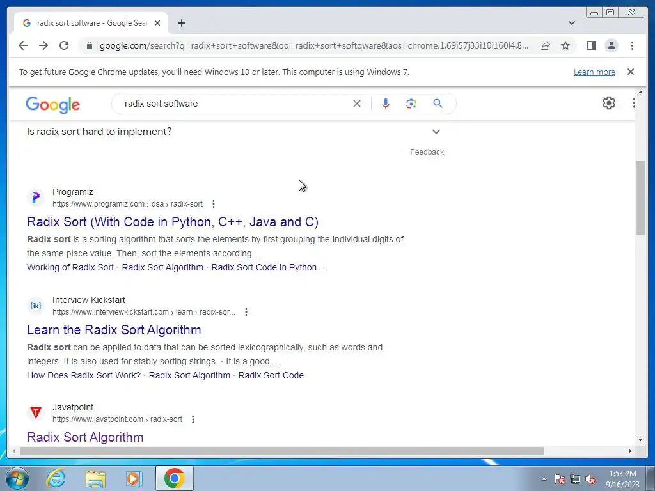Open Learn the Radix Sort Algorithm link
Screen dimensions: 655x491
[x=114, y=330]
